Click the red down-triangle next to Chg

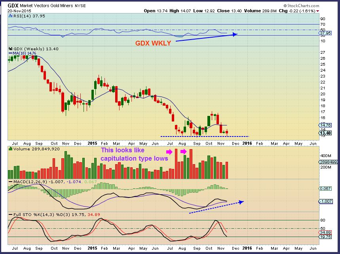pos(318,11)
